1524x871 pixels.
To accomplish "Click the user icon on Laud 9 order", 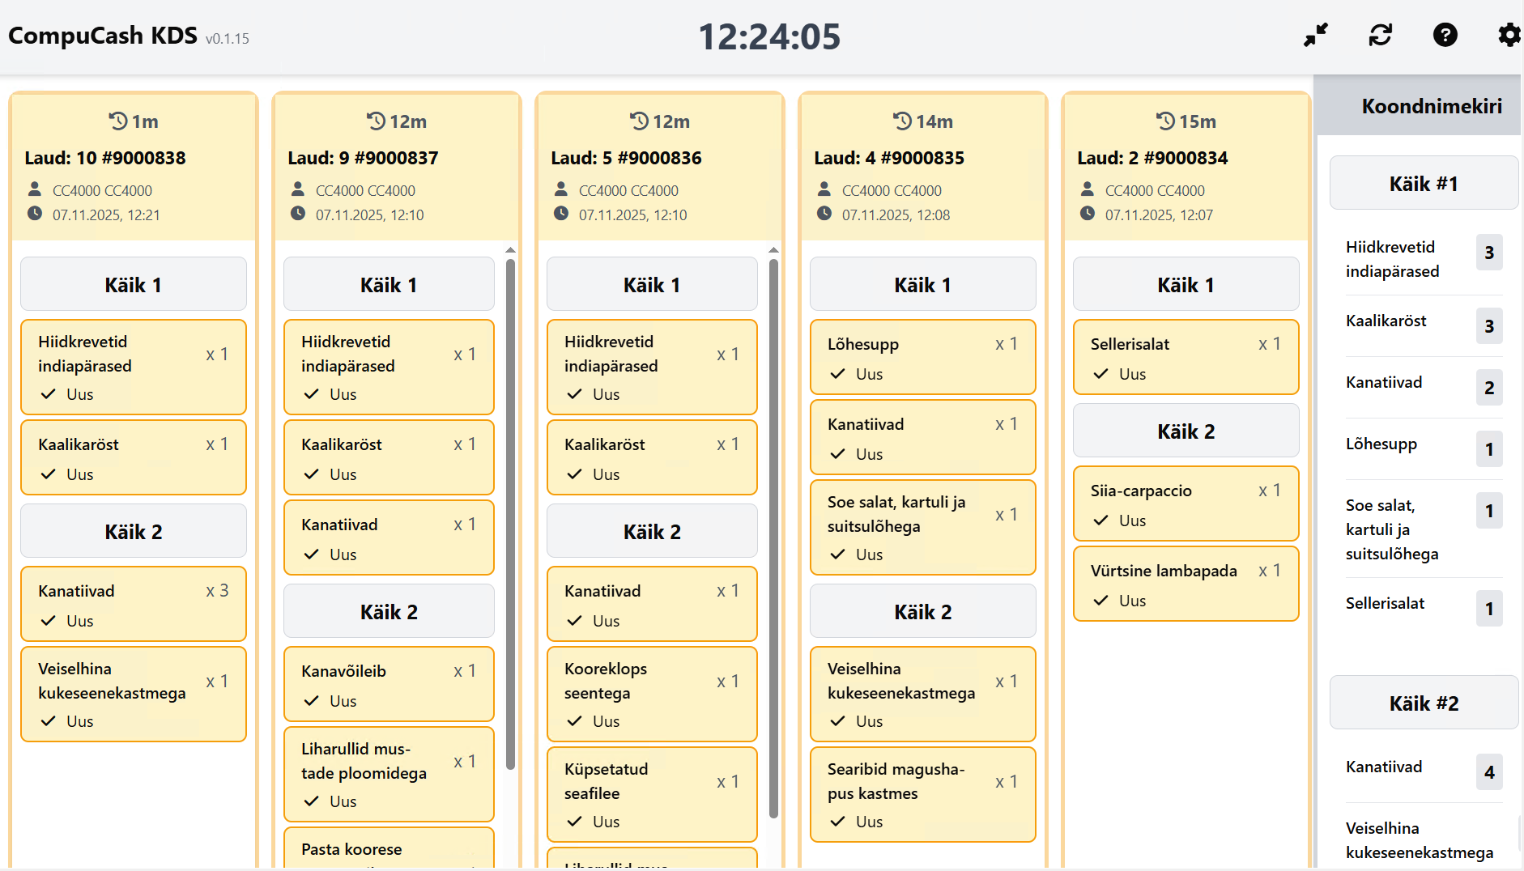I will point(298,189).
